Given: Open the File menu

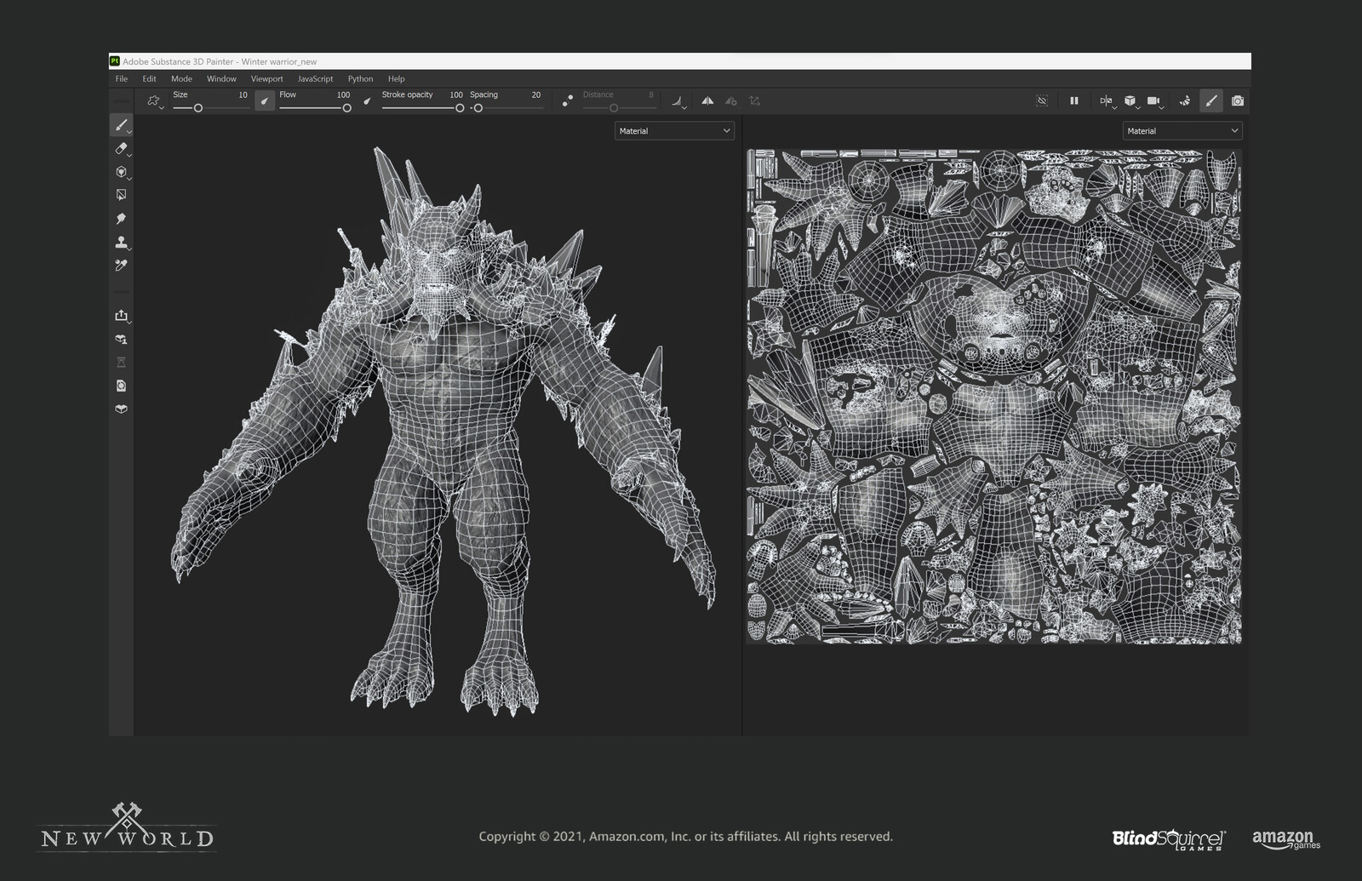Looking at the screenshot, I should 122,78.
